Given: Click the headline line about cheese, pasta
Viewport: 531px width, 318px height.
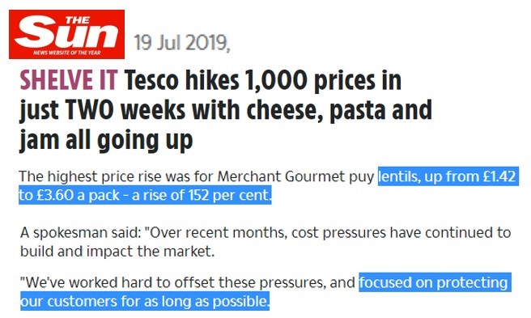Looking at the screenshot, I should click(226, 110).
